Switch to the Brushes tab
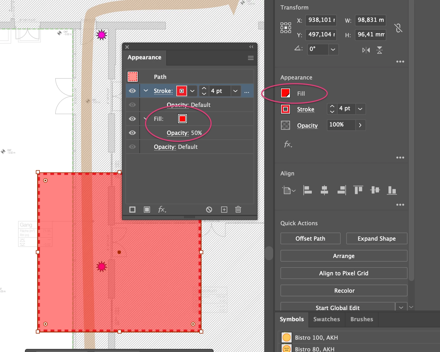440x352 pixels. (x=362, y=319)
